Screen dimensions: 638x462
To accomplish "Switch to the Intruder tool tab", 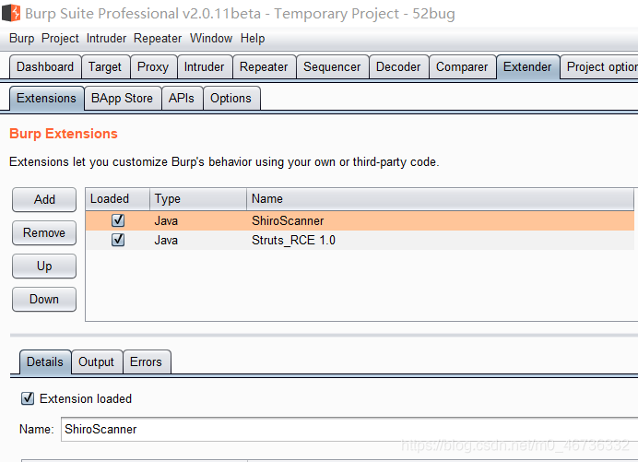I will coord(204,66).
